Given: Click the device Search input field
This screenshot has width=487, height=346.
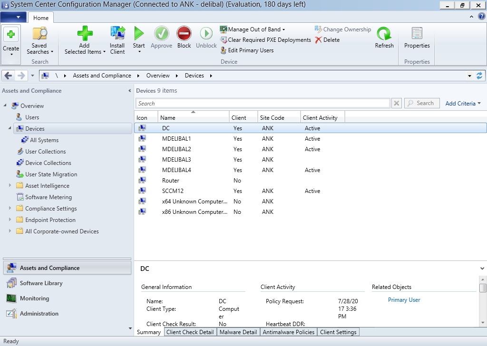Looking at the screenshot, I should tap(263, 103).
